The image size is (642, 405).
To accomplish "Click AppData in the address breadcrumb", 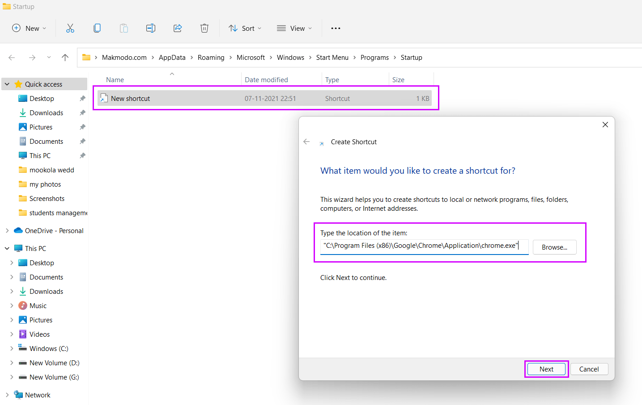I will (x=172, y=58).
